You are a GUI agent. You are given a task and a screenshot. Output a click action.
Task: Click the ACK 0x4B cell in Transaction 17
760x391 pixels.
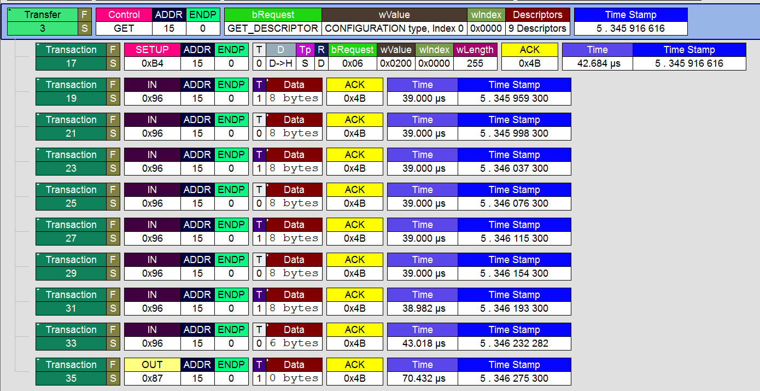point(530,56)
